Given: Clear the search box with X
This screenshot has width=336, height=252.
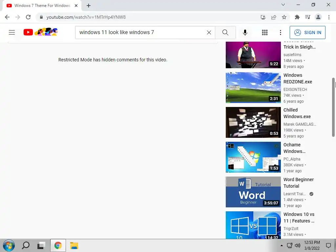Looking at the screenshot, I should click(x=209, y=32).
